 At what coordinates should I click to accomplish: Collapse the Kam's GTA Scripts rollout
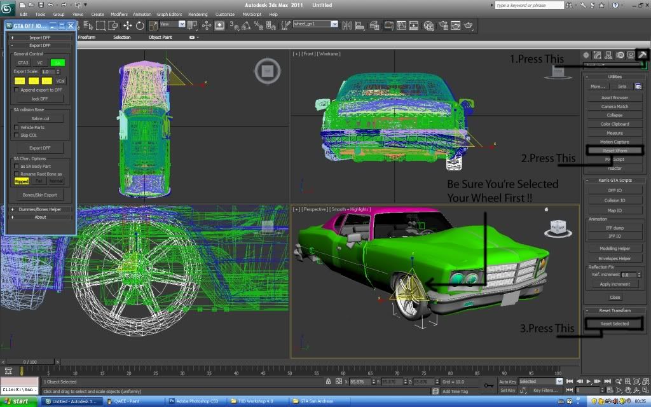point(615,180)
